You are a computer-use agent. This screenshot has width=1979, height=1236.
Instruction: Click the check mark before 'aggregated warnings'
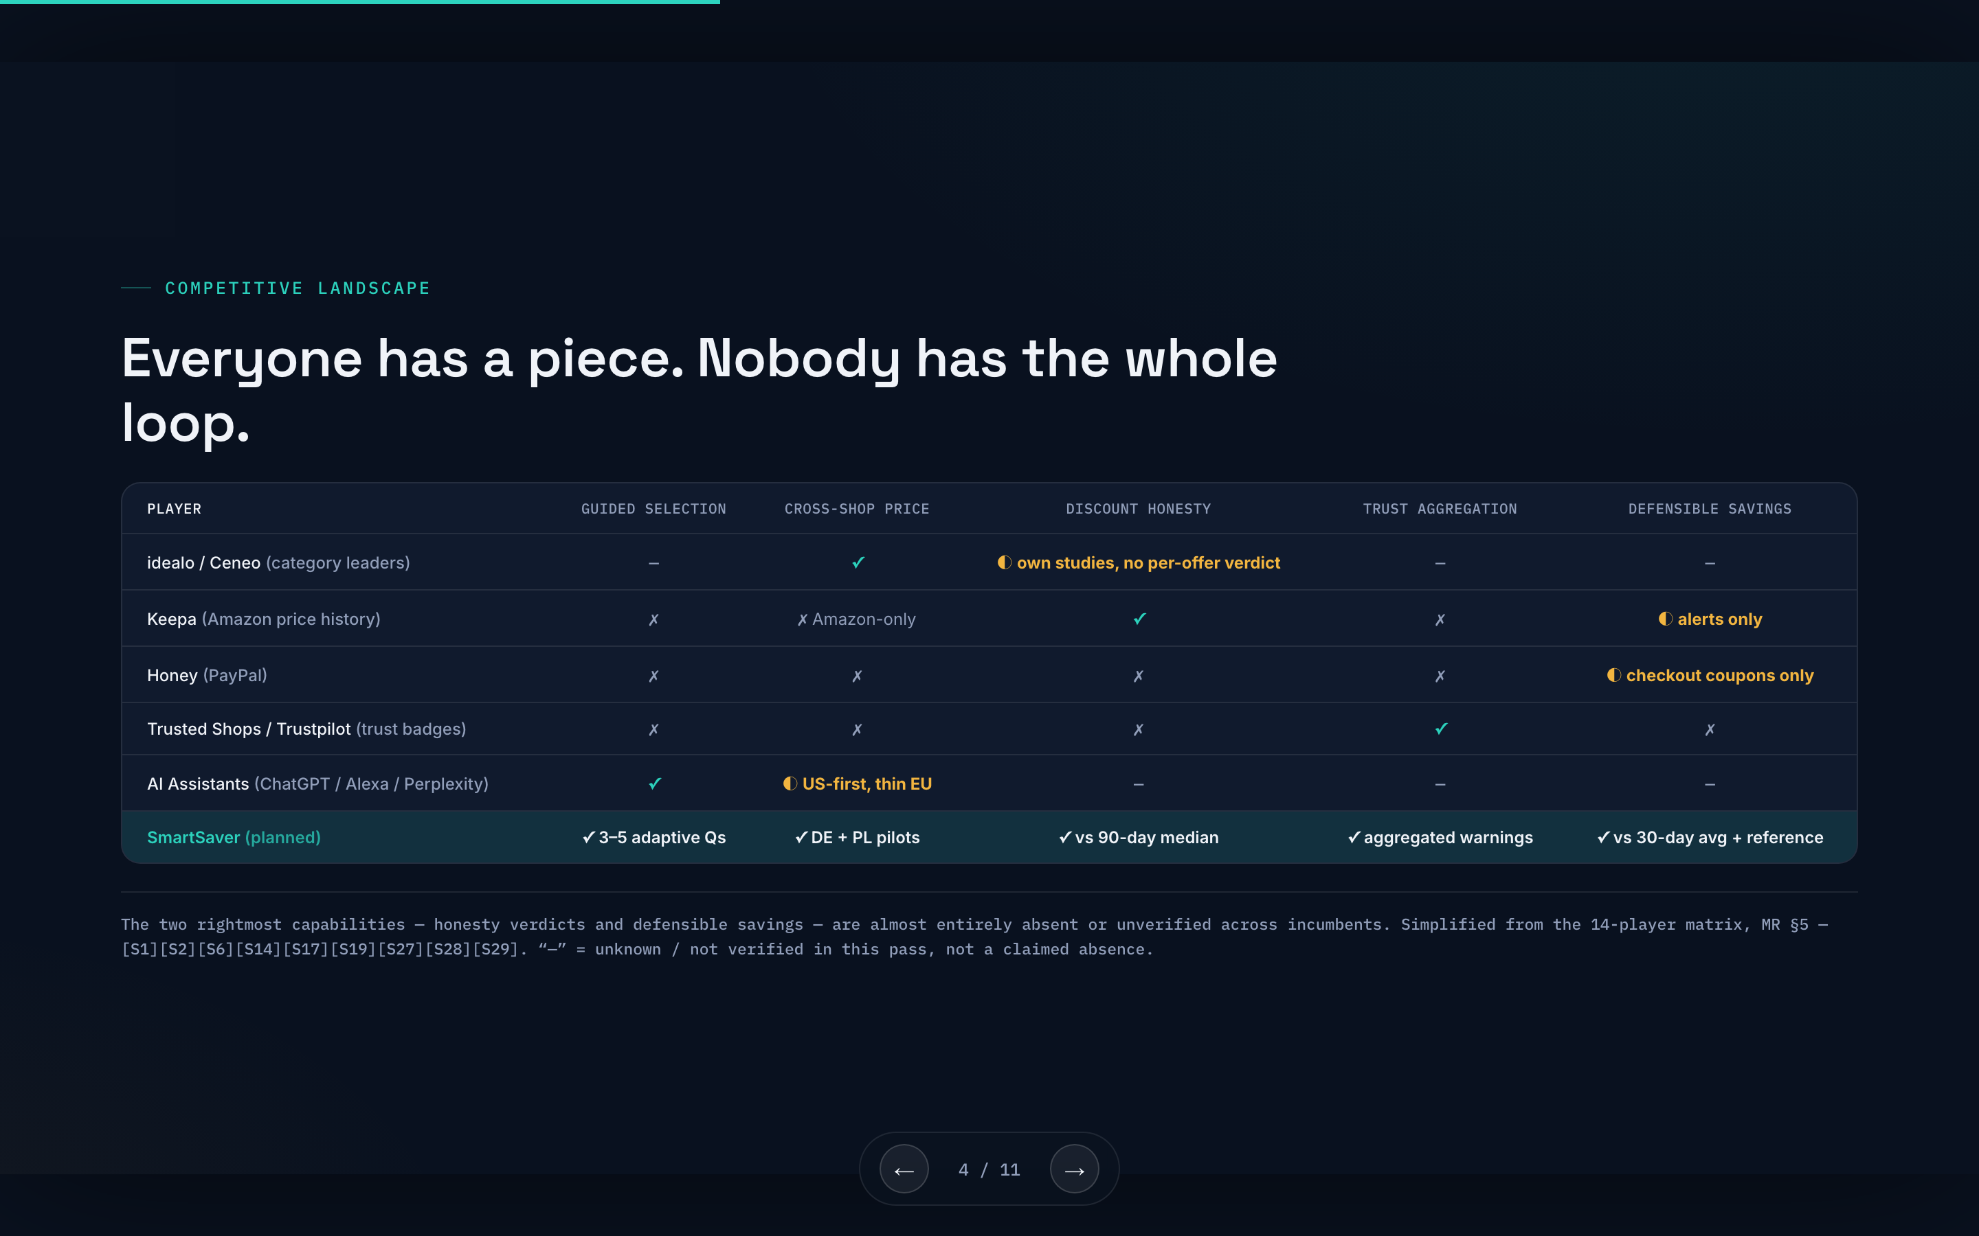click(1354, 837)
